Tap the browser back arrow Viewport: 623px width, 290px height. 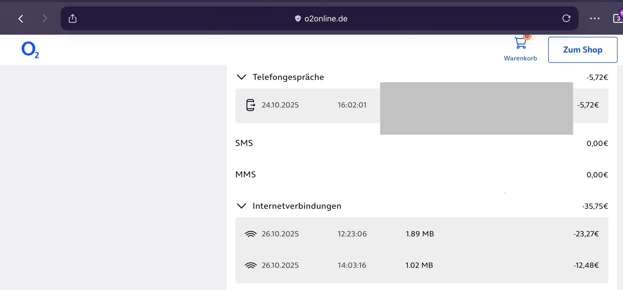point(21,19)
